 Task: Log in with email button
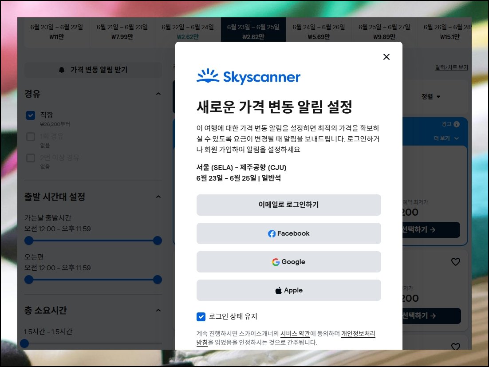click(288, 205)
